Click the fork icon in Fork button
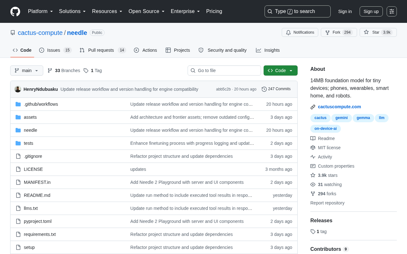This screenshot has width=407, height=254. (x=328, y=32)
